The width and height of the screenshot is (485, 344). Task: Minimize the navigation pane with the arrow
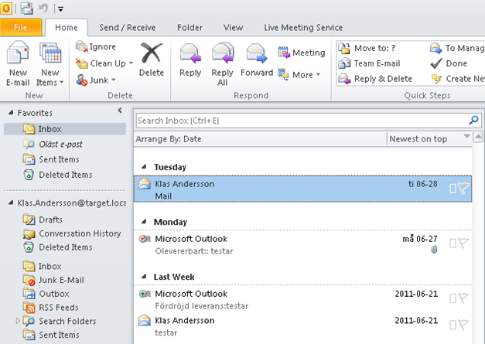(x=120, y=111)
